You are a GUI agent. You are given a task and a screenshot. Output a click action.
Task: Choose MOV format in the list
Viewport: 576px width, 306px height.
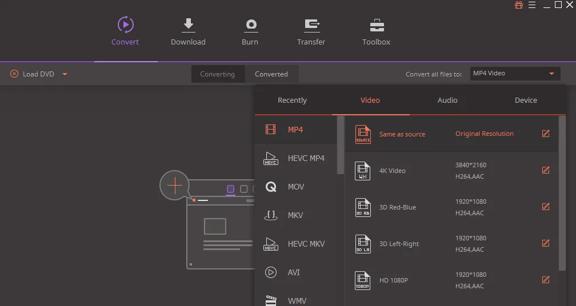coord(296,187)
